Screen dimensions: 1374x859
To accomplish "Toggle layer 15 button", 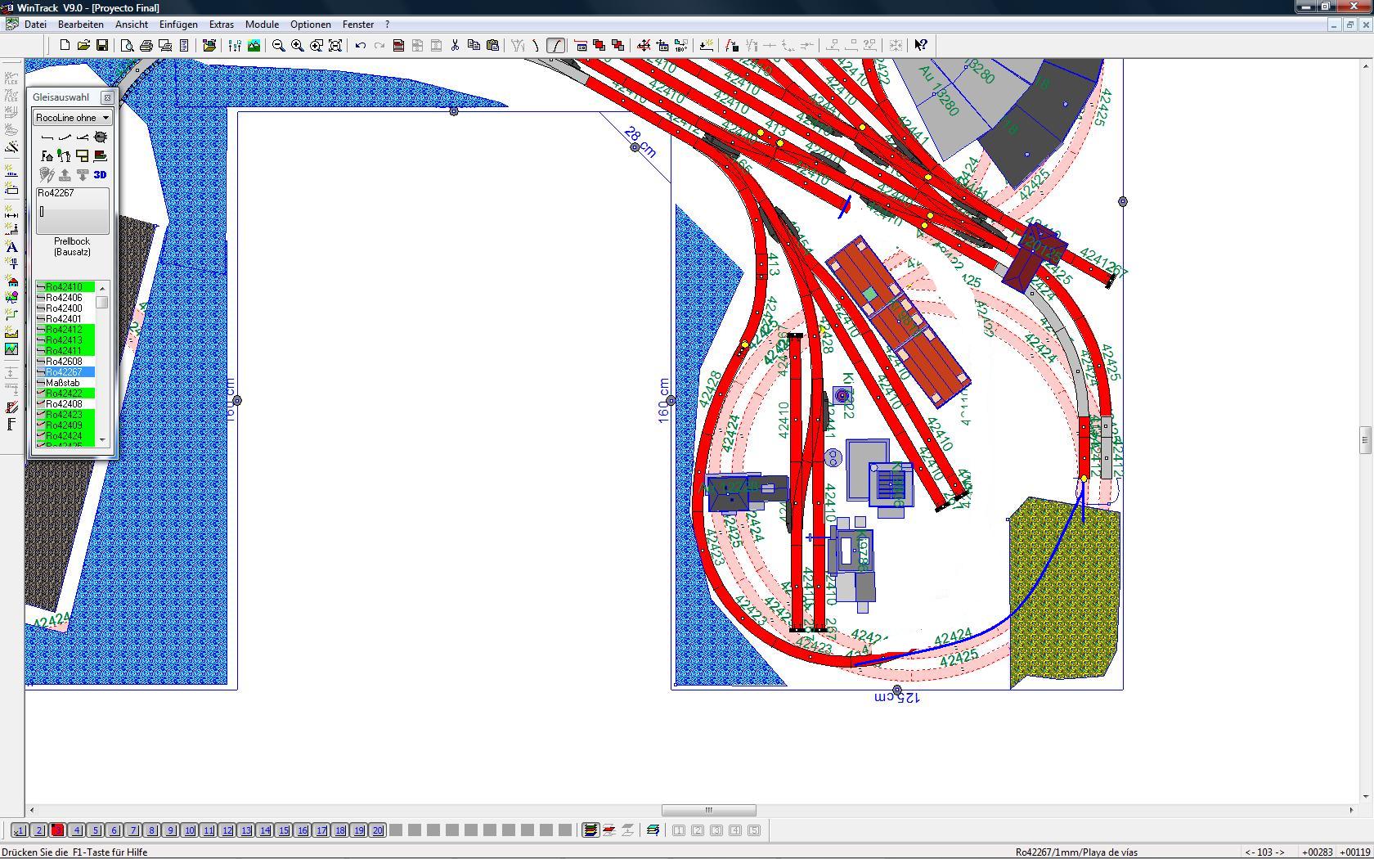I will (x=283, y=830).
